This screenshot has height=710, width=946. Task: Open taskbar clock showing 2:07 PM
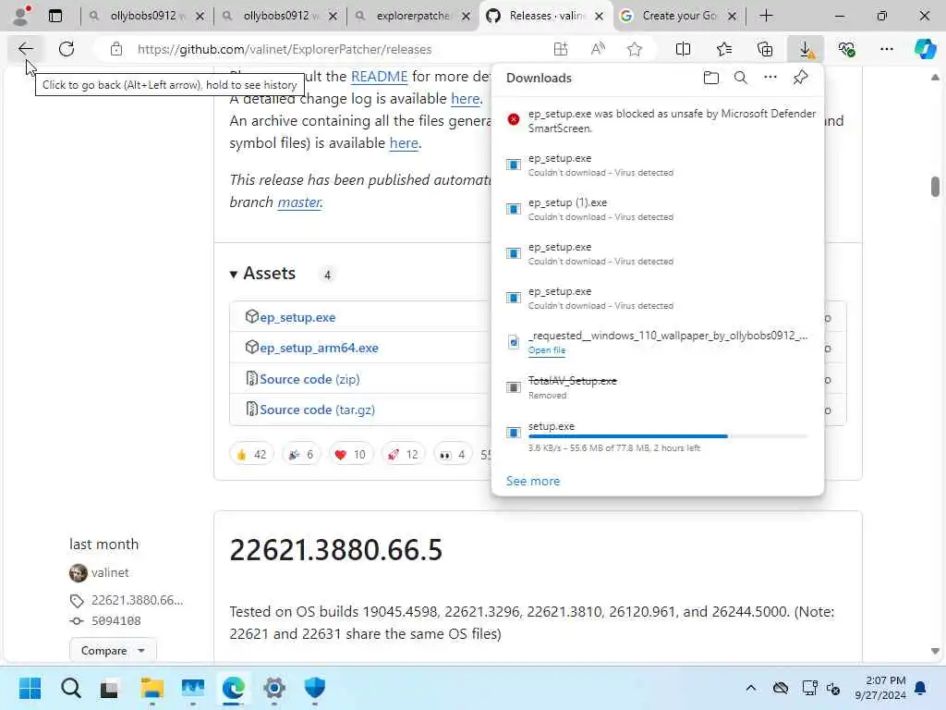(880, 688)
